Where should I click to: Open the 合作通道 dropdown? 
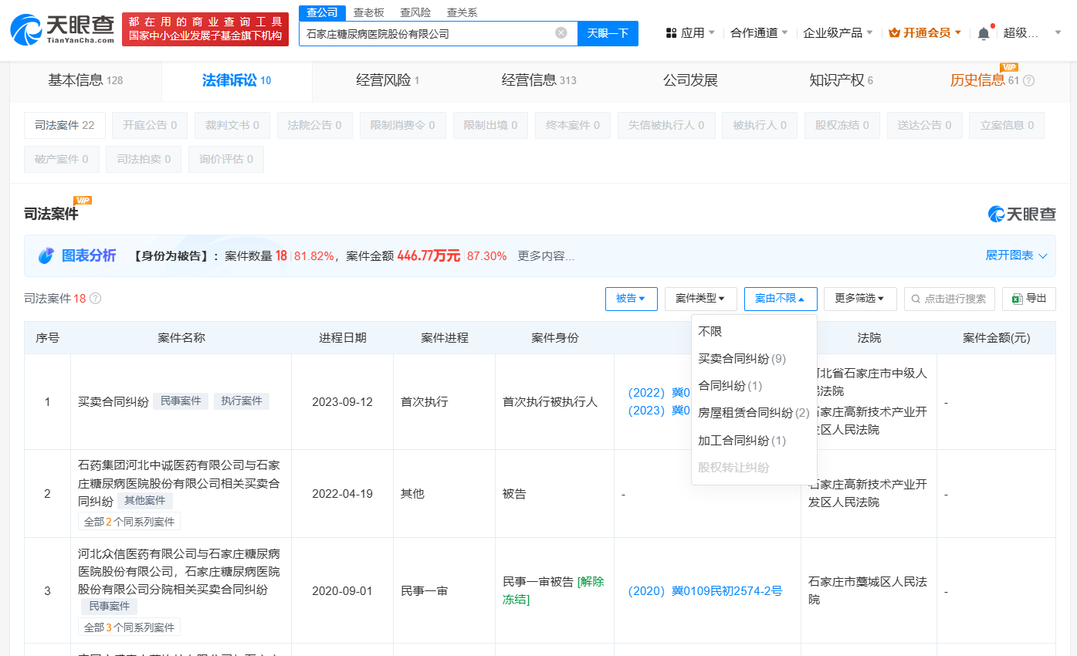click(x=759, y=33)
